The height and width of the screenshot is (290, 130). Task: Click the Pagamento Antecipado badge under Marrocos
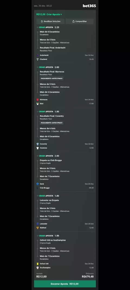click(51, 78)
